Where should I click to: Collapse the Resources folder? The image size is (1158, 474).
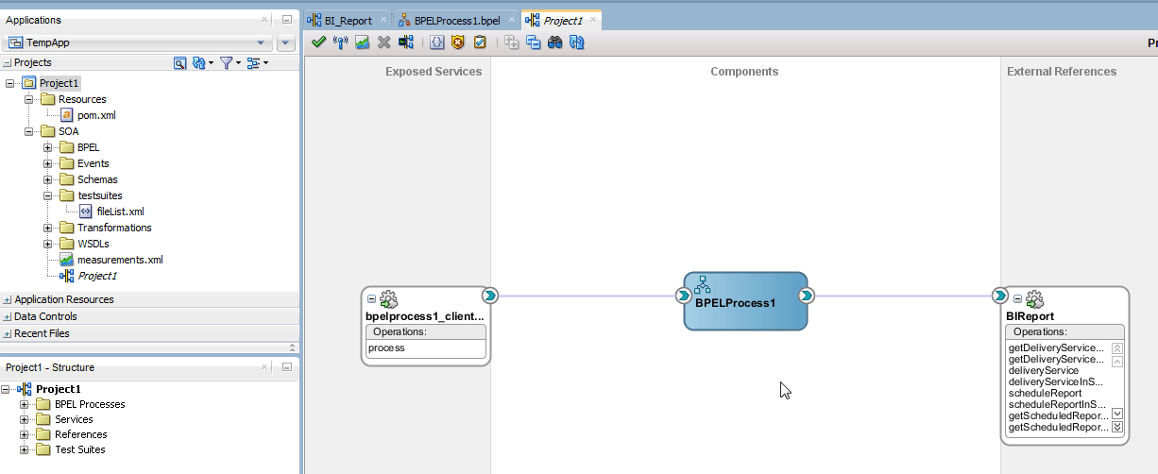tap(29, 99)
